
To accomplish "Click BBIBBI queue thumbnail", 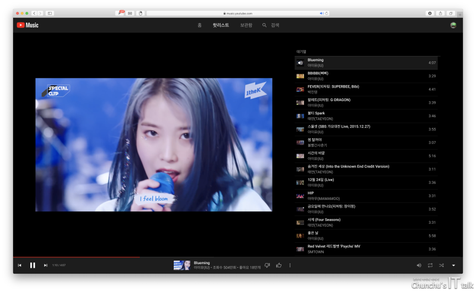I will tap(300, 76).
